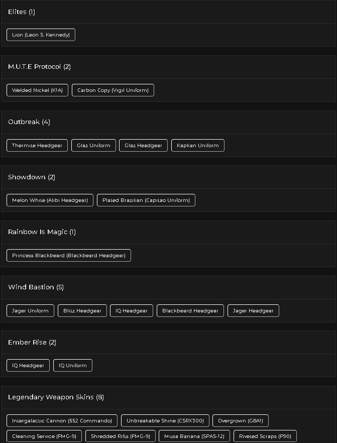Select Jager Headgear in Wind Bastion

[x=253, y=311]
